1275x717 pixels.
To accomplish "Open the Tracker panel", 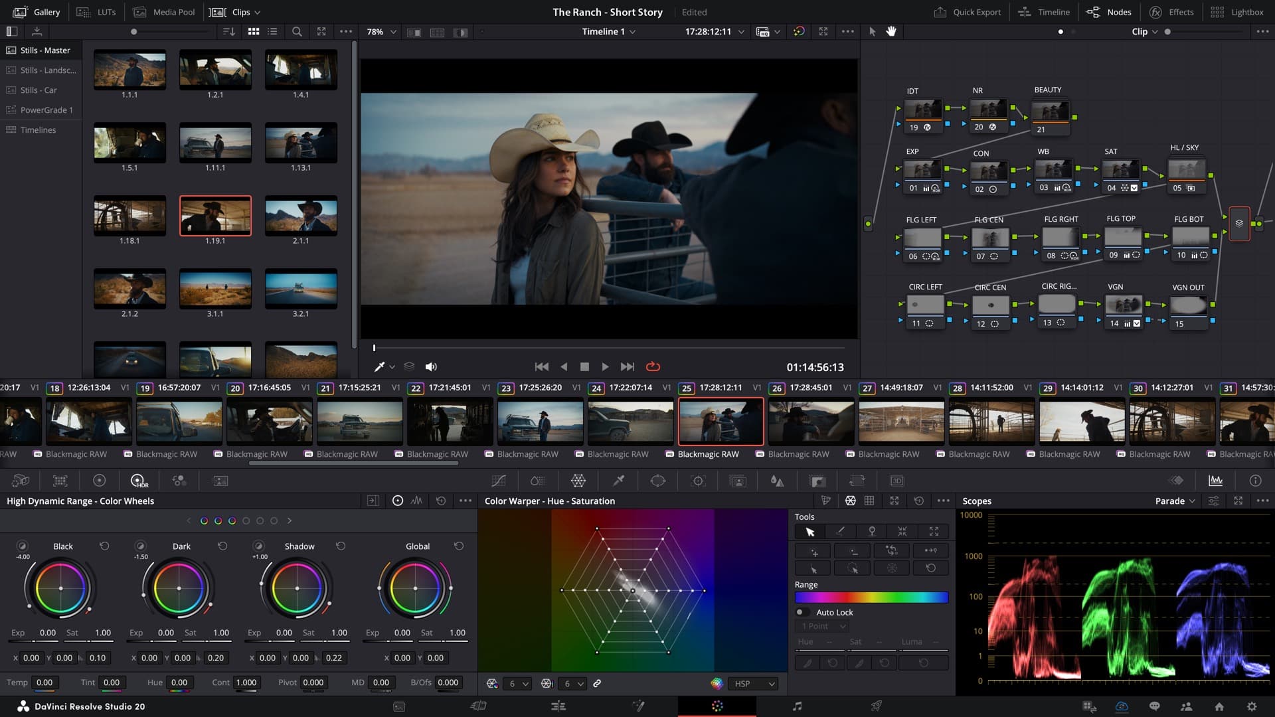I will [697, 481].
